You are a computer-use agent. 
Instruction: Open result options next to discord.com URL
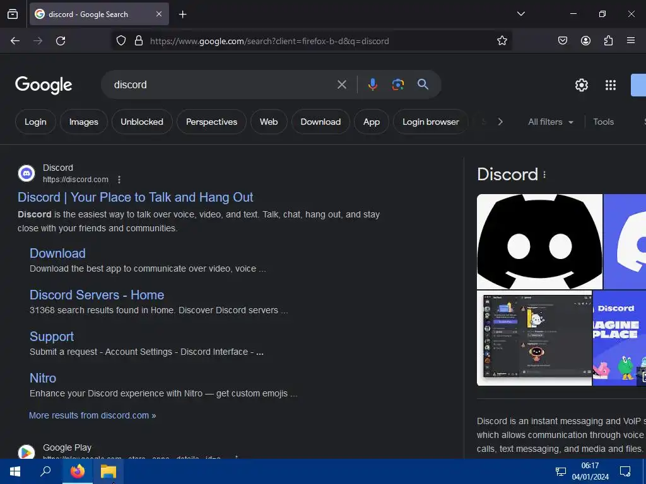pyautogui.click(x=119, y=180)
